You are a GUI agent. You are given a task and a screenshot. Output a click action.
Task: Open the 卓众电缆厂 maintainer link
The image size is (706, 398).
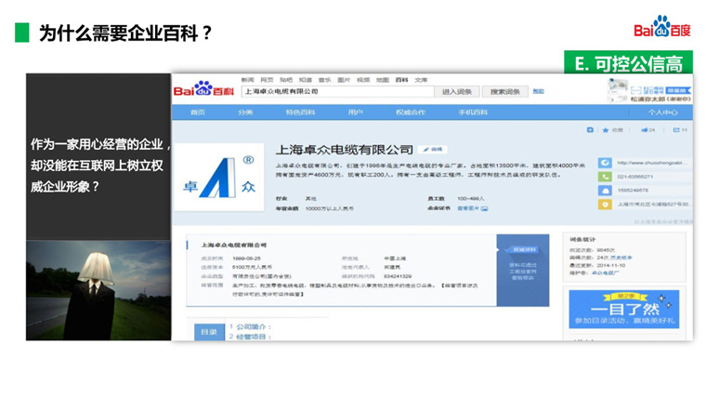click(x=605, y=273)
